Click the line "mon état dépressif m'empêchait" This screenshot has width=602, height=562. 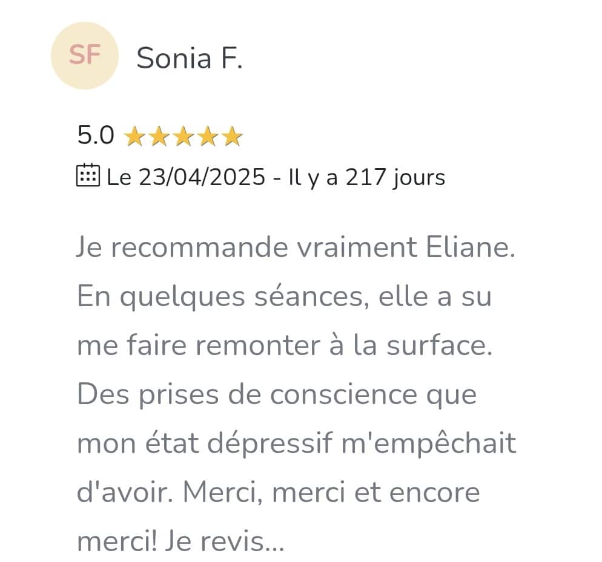pos(296,444)
